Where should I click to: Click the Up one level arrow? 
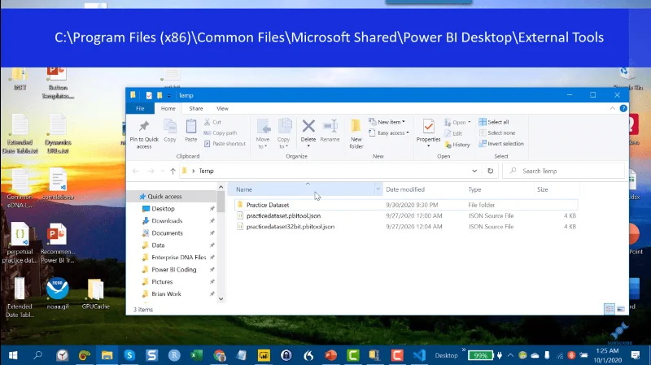click(173, 171)
